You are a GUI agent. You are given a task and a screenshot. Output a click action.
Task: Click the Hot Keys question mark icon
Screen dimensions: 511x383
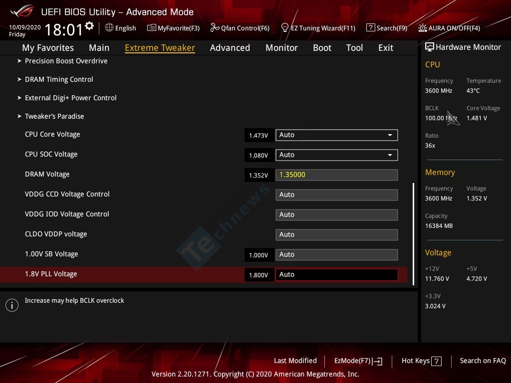tap(436, 361)
